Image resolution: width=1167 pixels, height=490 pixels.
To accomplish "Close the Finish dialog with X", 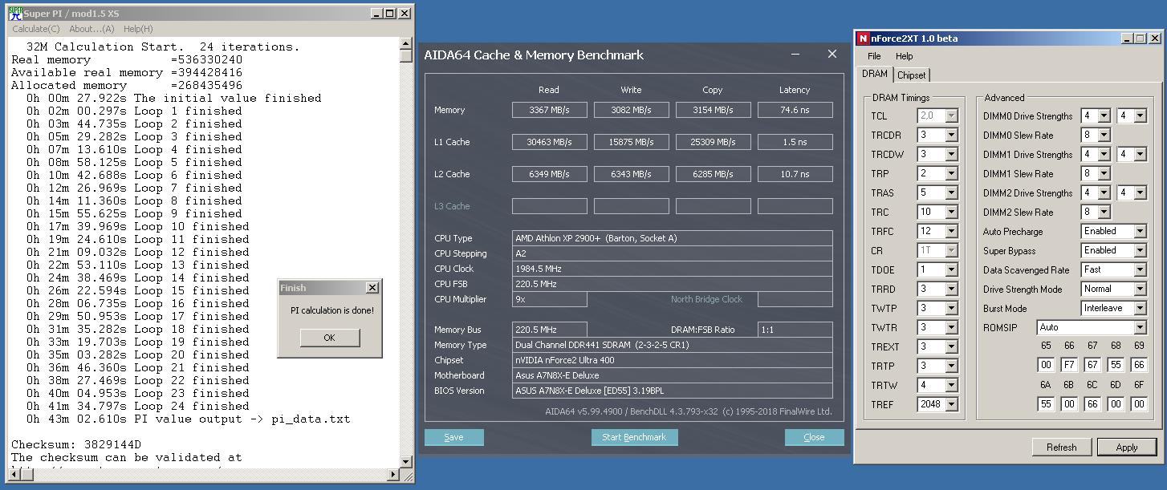I will click(x=372, y=288).
